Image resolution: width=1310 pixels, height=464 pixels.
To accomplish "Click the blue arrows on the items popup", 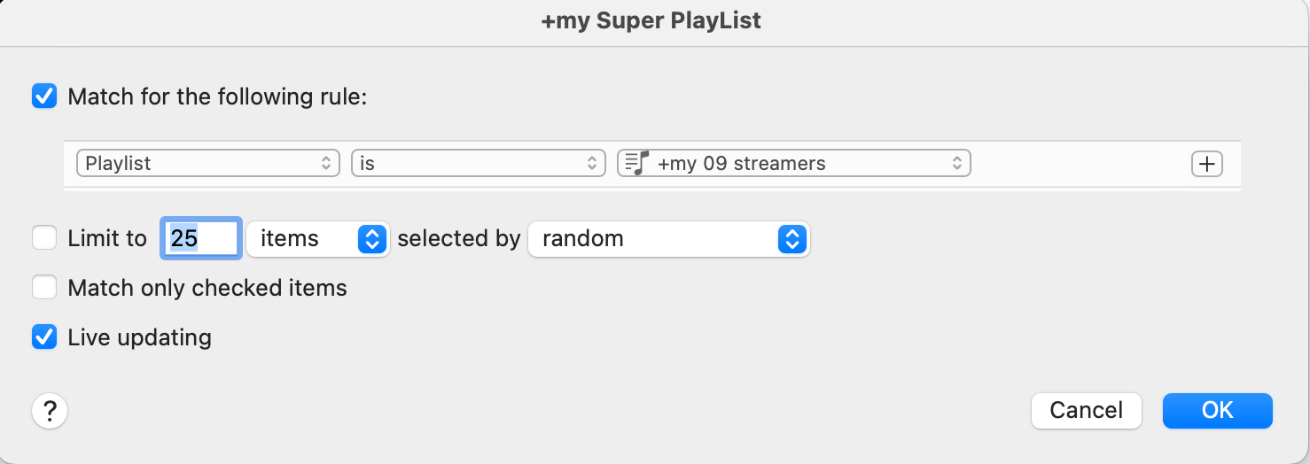I will pyautogui.click(x=373, y=239).
